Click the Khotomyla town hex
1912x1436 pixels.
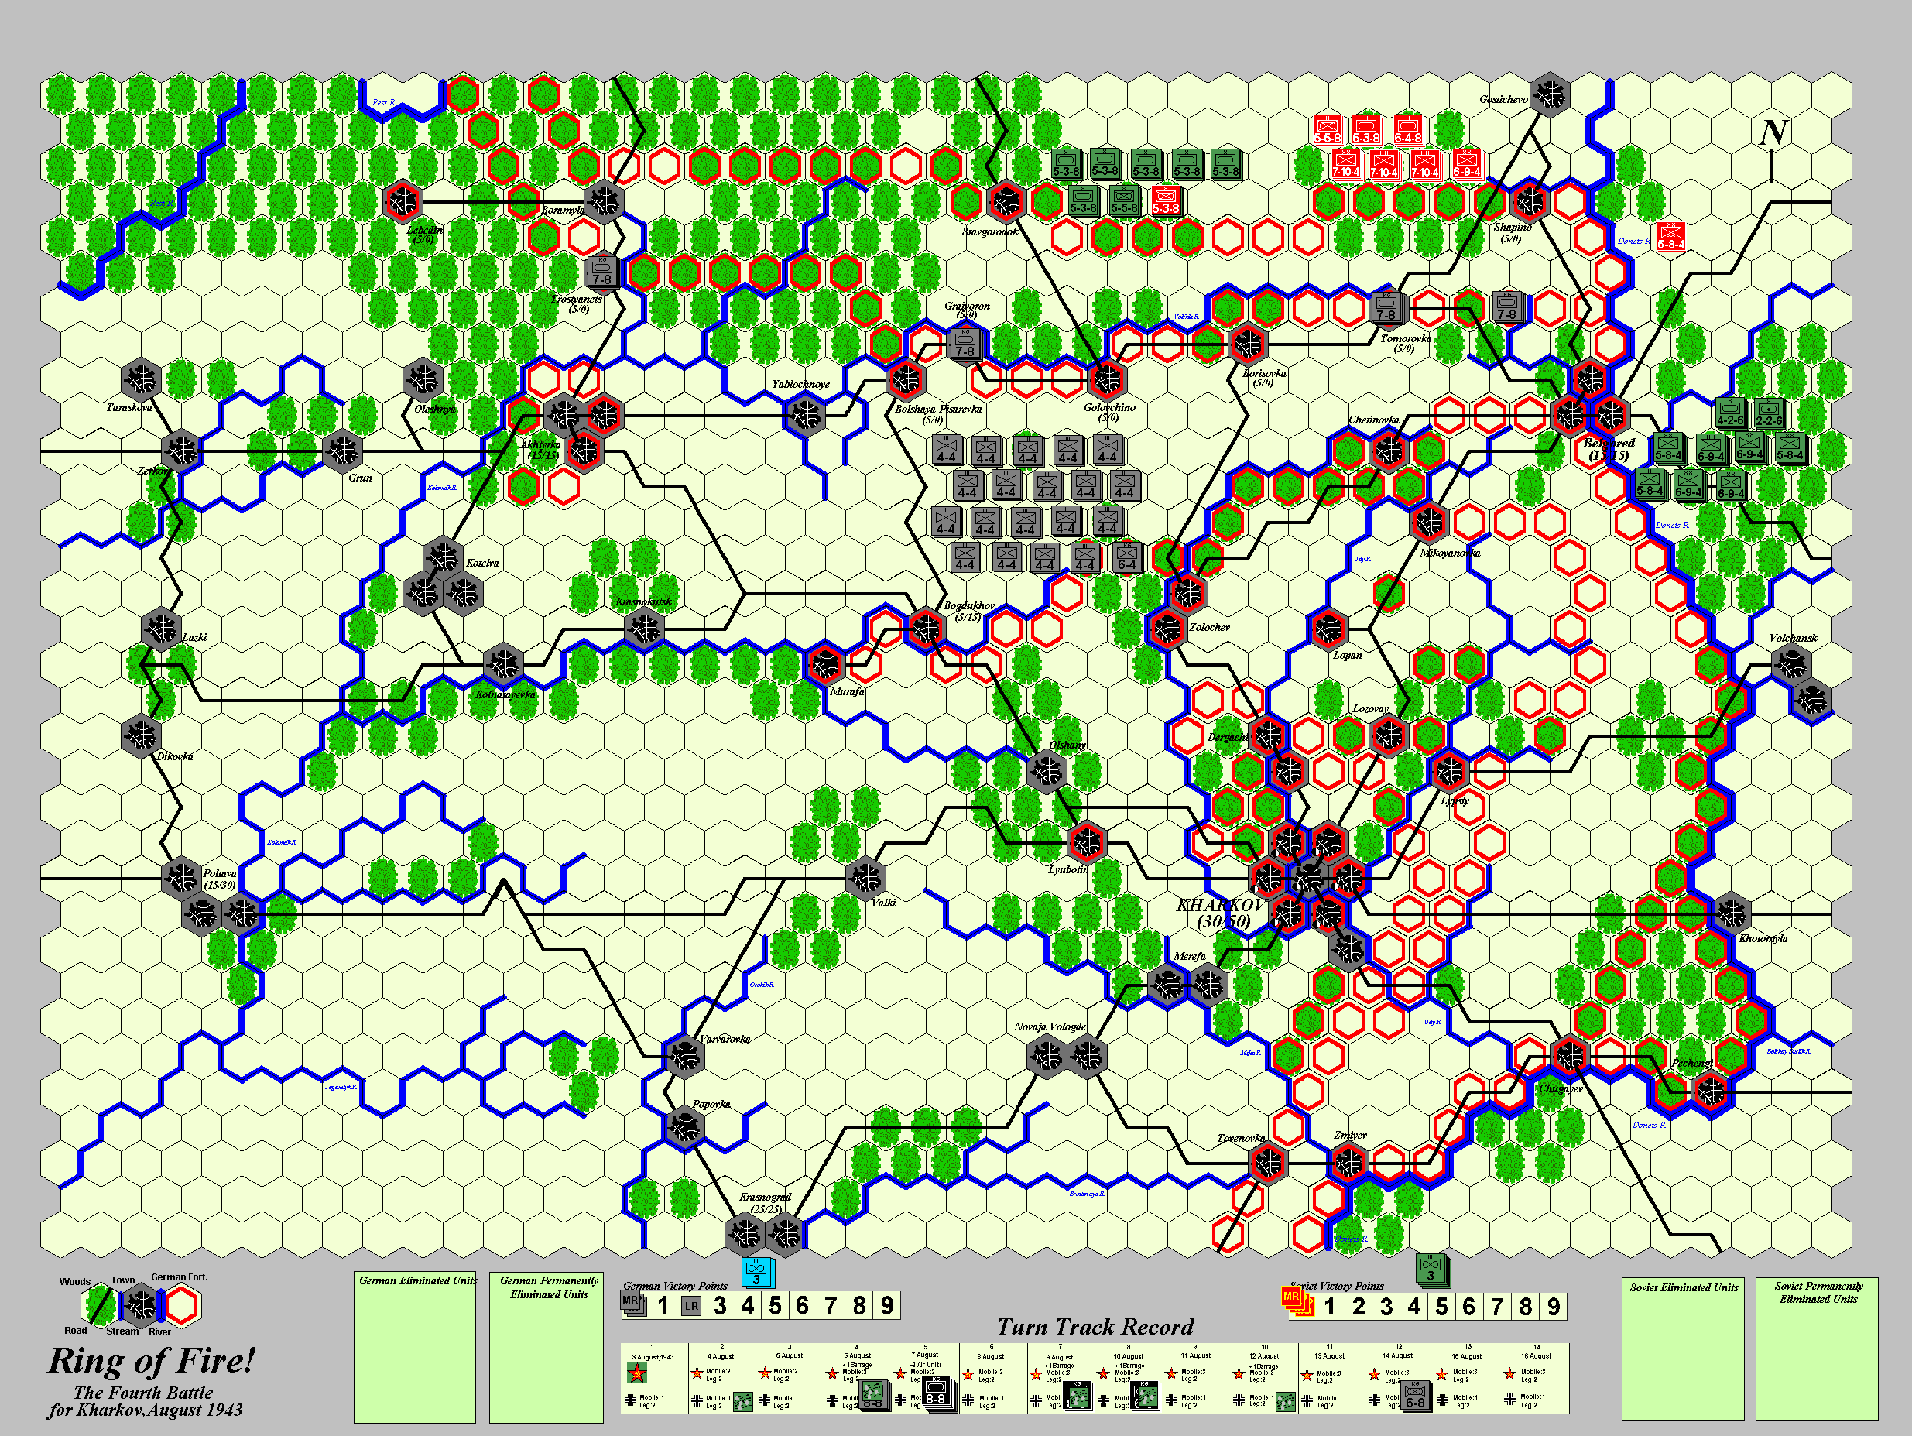[x=1731, y=913]
